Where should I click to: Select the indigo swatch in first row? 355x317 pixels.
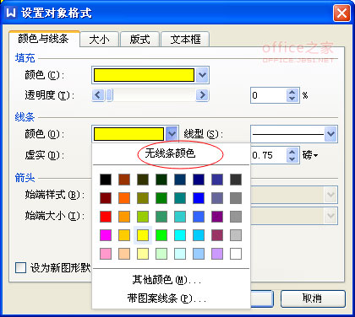tap(217, 180)
